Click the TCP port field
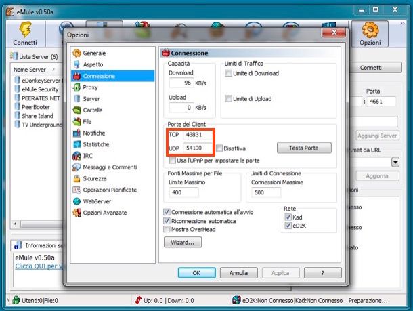The width and height of the screenshot is (413, 311). [x=198, y=135]
